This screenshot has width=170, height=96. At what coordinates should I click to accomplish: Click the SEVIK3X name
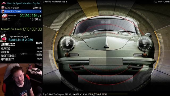click(5, 52)
